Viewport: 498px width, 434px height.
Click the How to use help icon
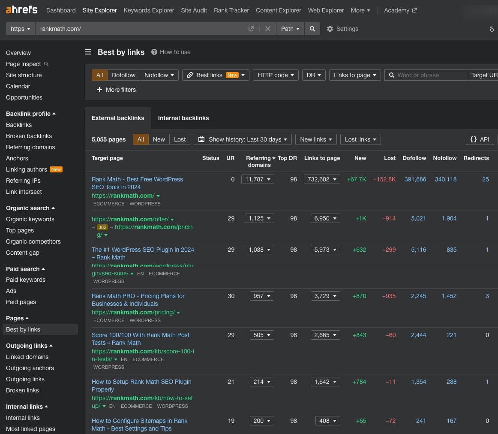[154, 52]
